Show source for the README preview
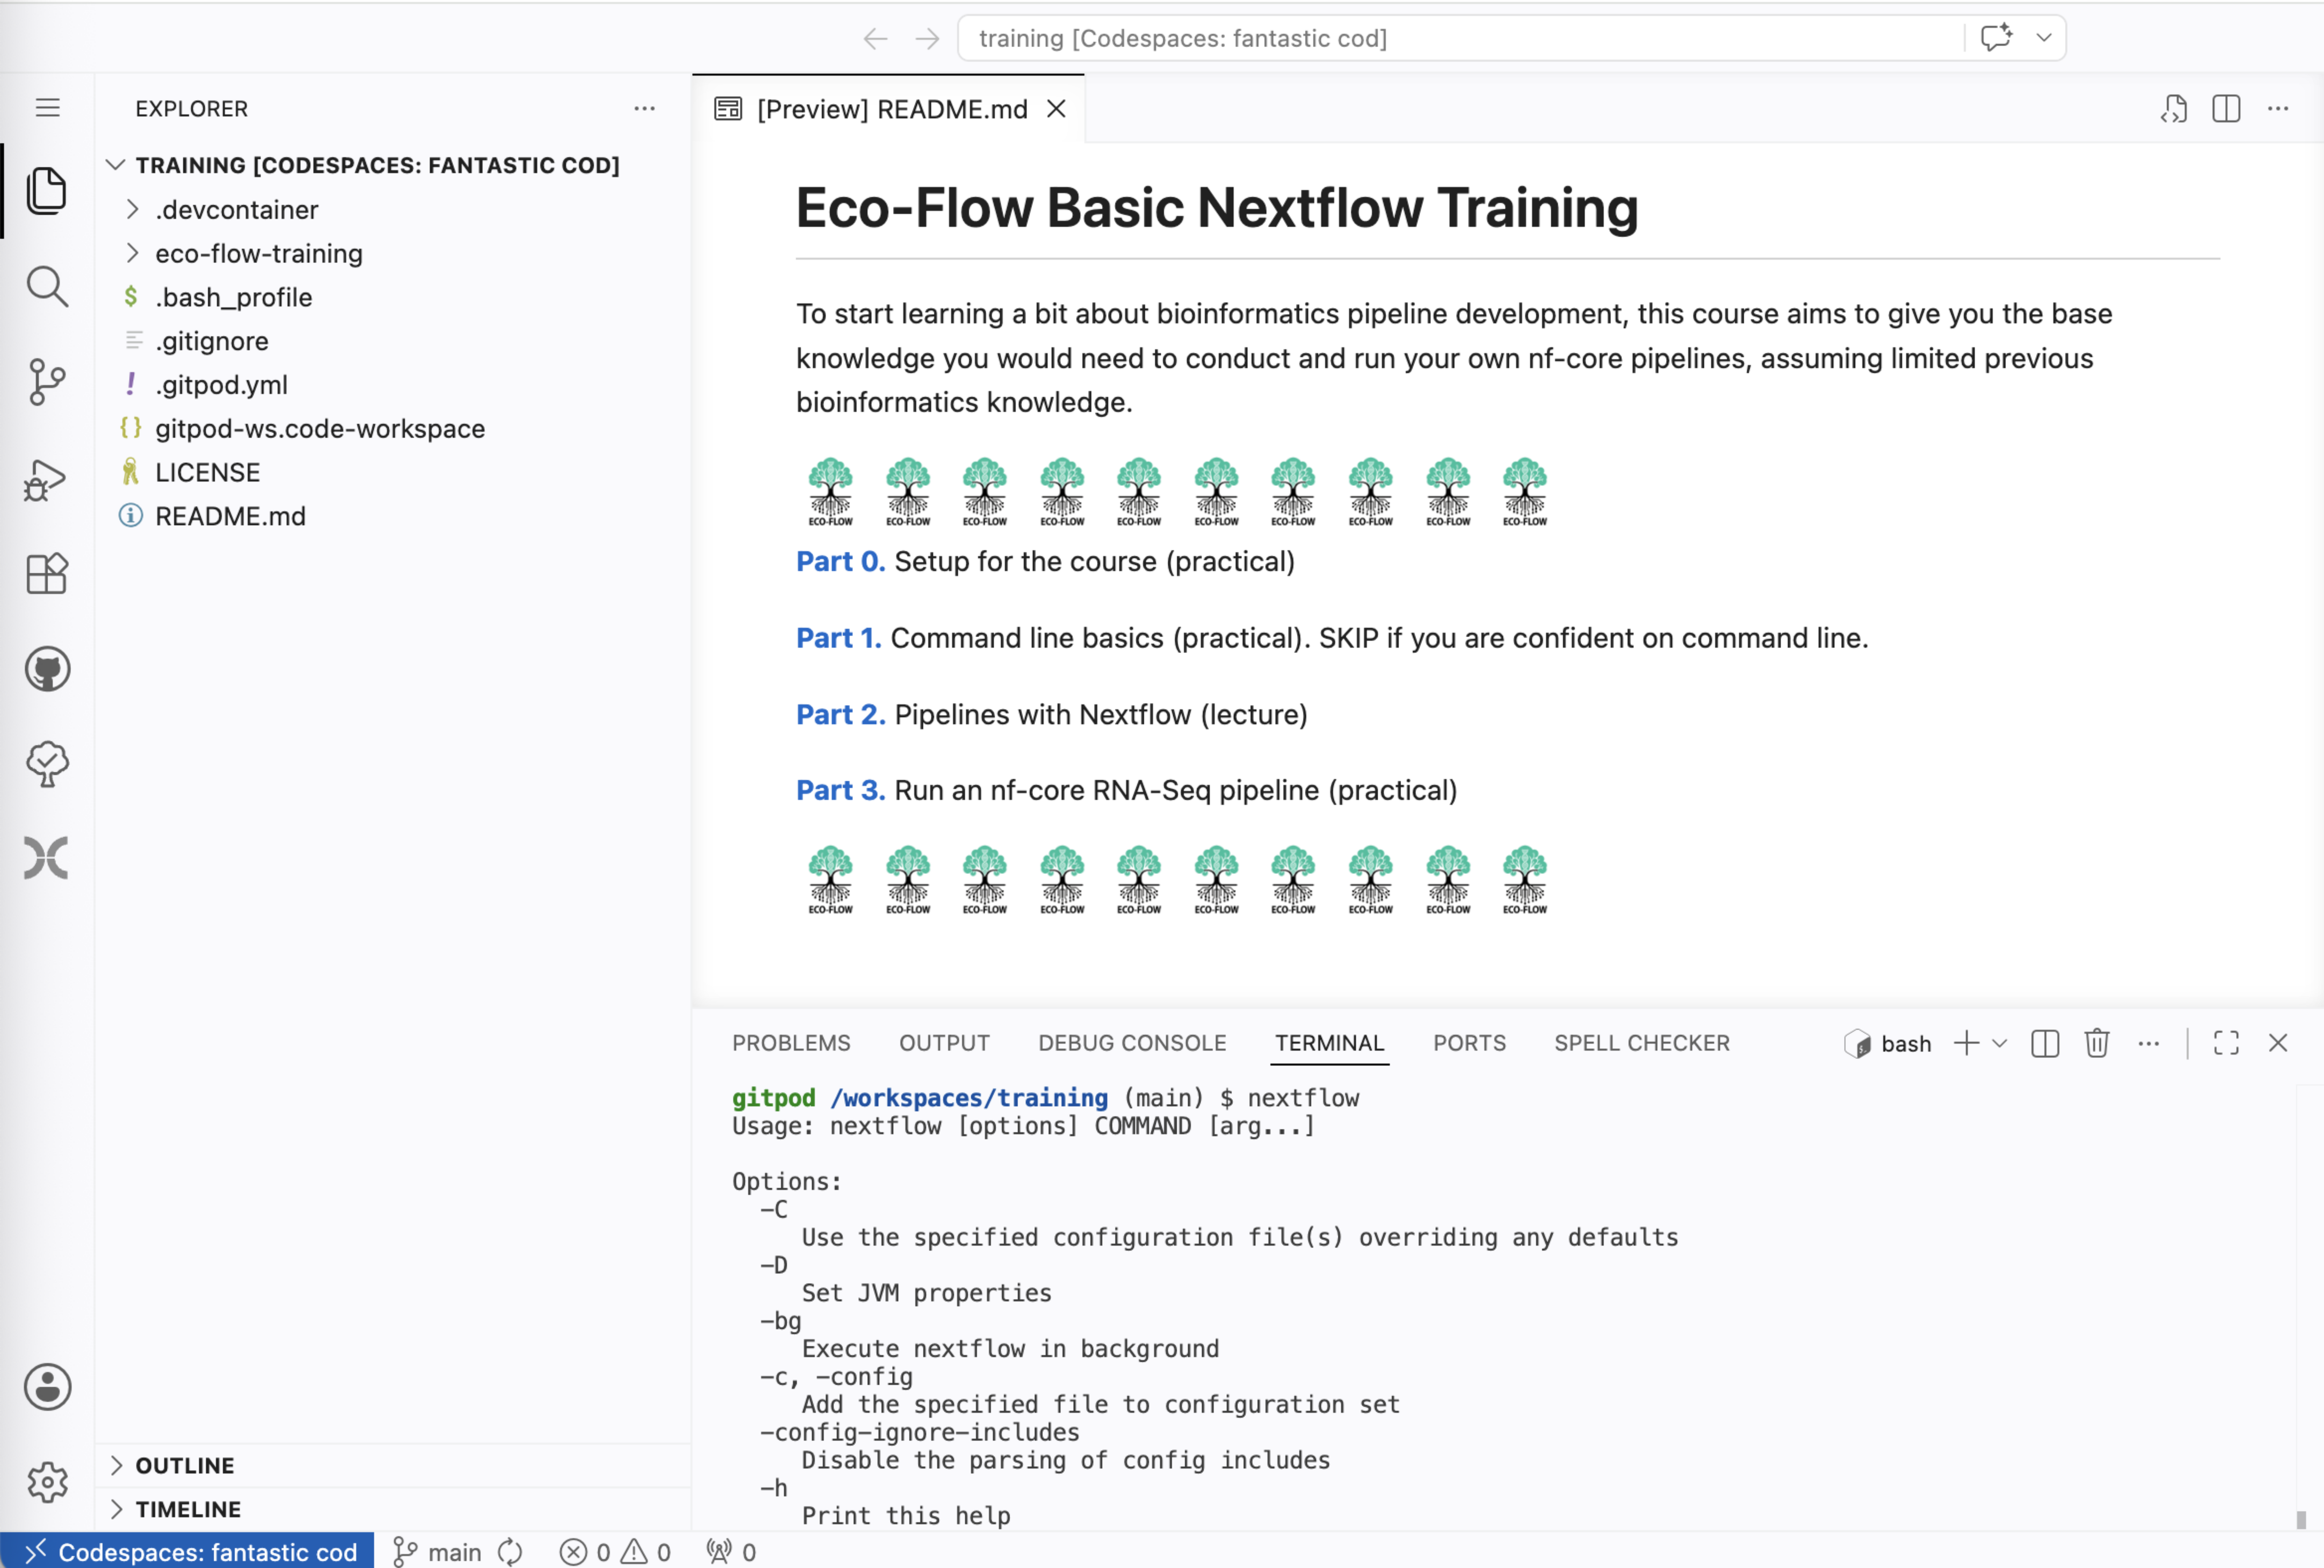The height and width of the screenshot is (1568, 2324). [2174, 109]
